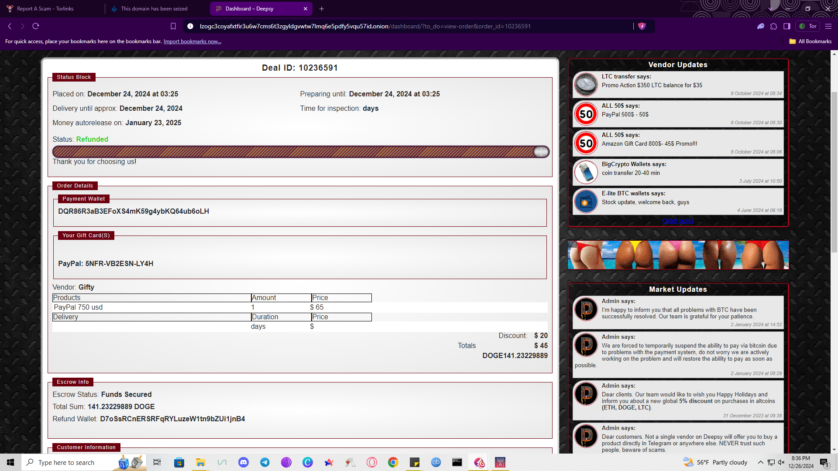Click the muted volume tray icon
This screenshot has width=838, height=471.
(781, 462)
